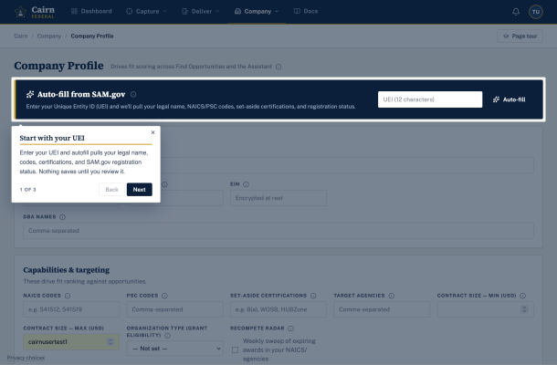This screenshot has height=365, width=557.
Task: Show info icon next to Organization Type
Action: (167, 336)
